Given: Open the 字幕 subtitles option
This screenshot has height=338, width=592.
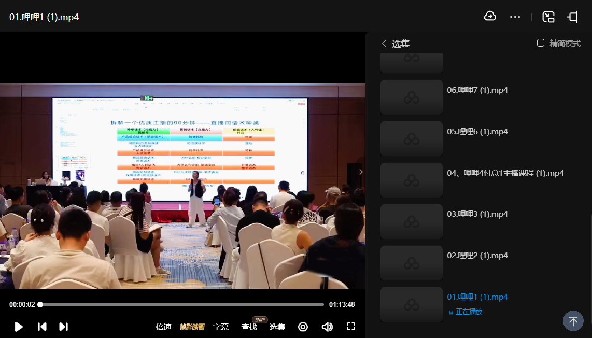Looking at the screenshot, I should tap(221, 327).
